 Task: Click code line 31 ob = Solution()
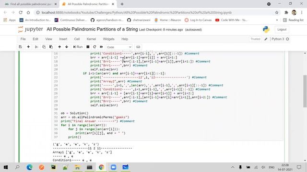pyautogui.click(x=75, y=113)
